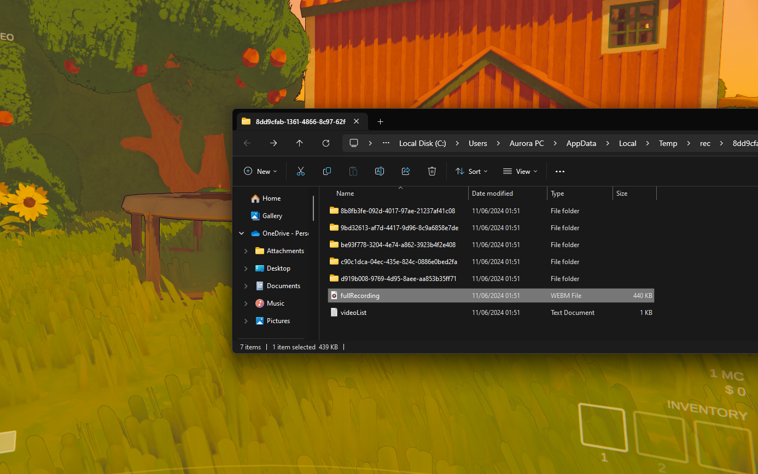Open the View layout dropdown
758x474 pixels.
point(520,171)
